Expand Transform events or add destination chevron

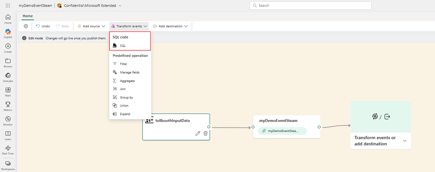click(405, 141)
